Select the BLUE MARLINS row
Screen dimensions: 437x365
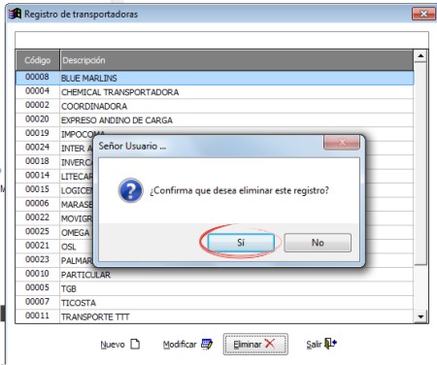(215, 78)
